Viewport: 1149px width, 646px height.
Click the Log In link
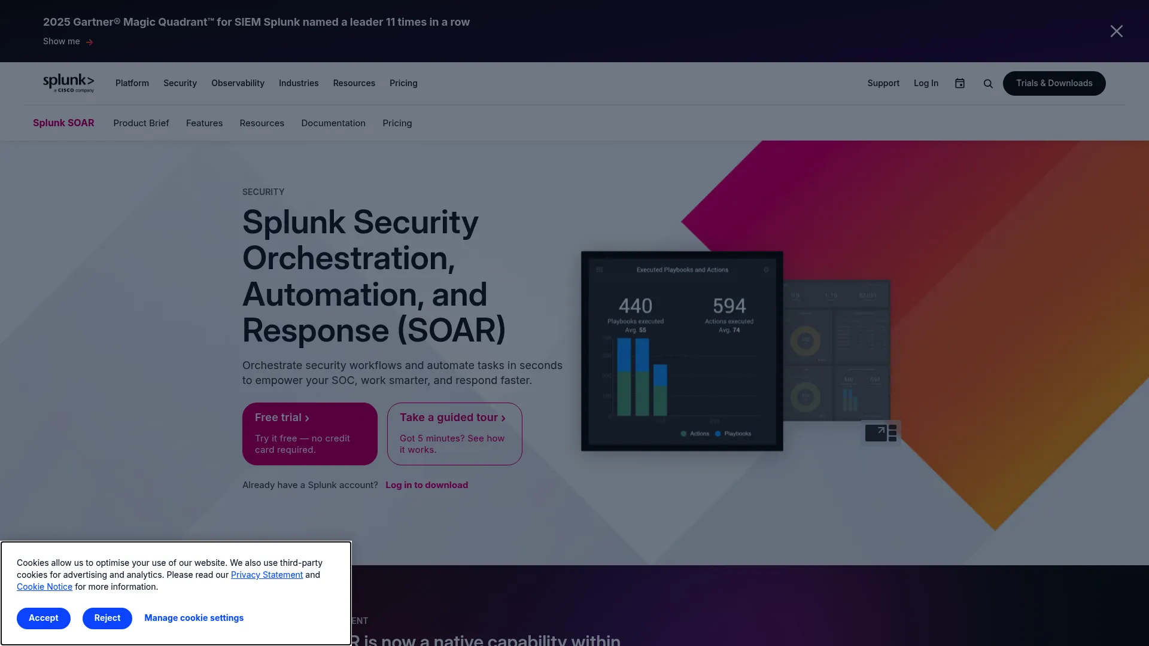[926, 83]
